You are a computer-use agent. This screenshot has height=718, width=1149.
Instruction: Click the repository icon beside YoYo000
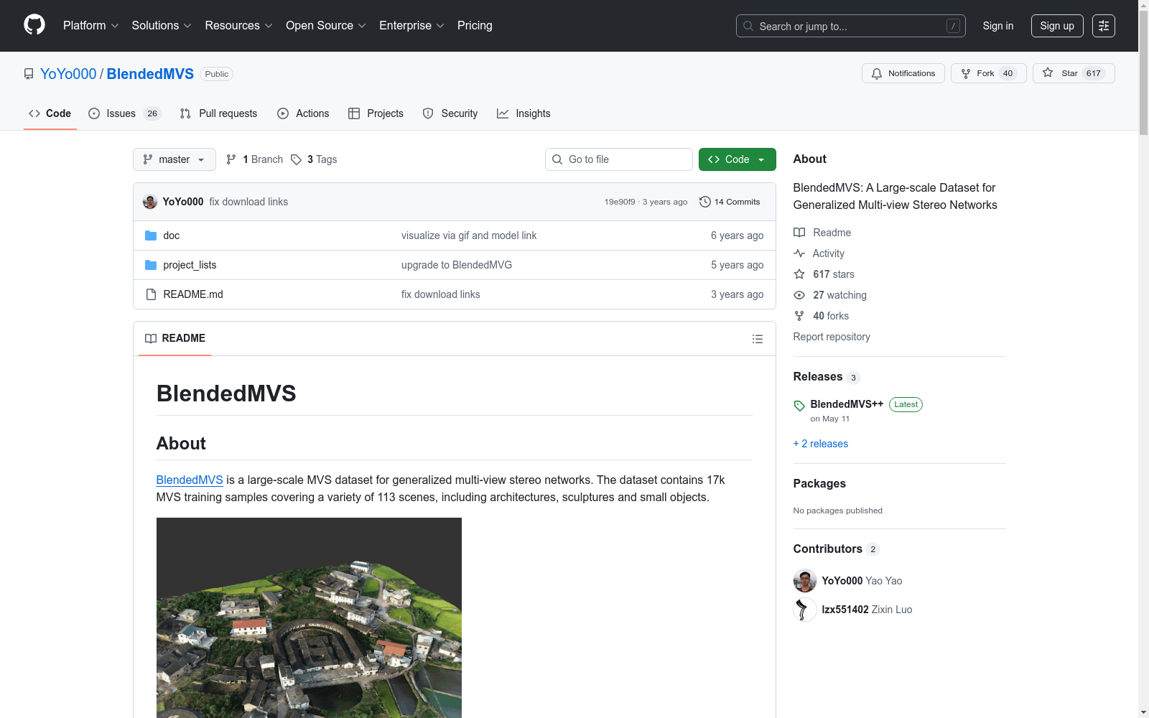(29, 74)
